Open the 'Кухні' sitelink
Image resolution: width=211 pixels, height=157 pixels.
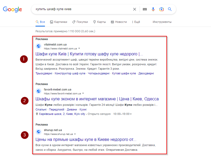tap(83, 110)
